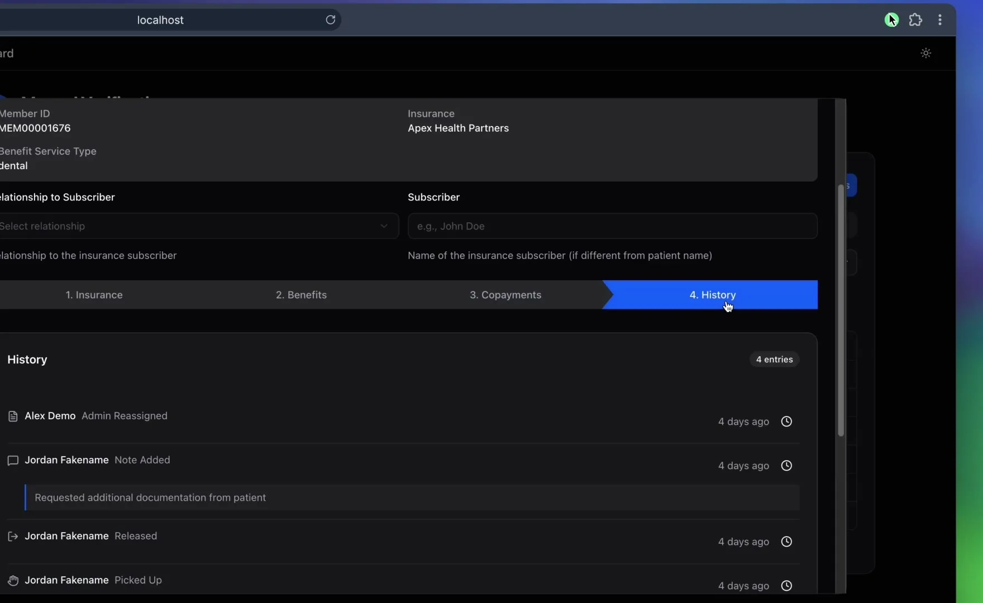Click the clock icon beside Admin Reassigned timestamp
The height and width of the screenshot is (603, 983).
(x=786, y=422)
